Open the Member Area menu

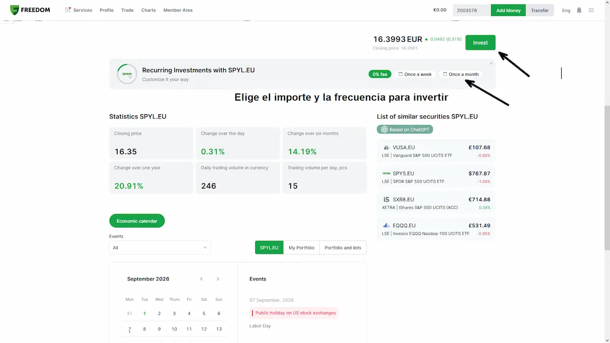178,10
